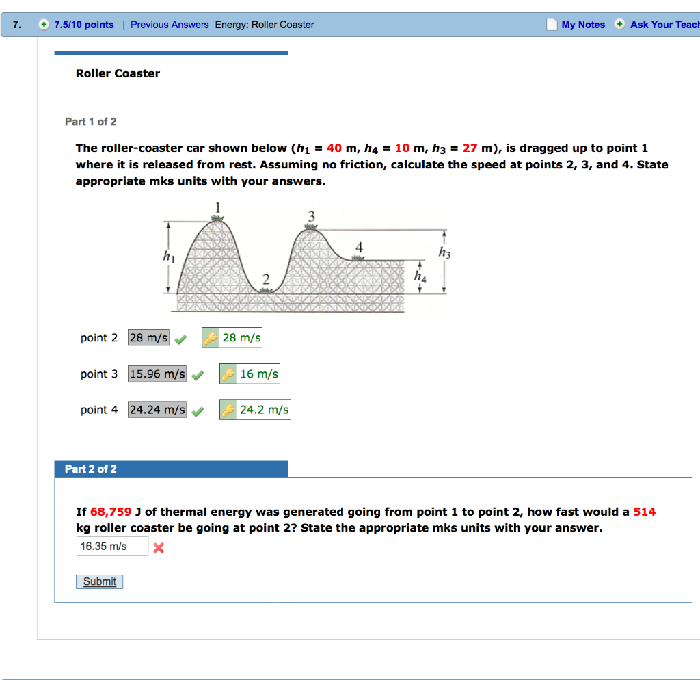Click the point 2 answer field 28 m/s
This screenshot has width=700, height=680.
tap(148, 338)
